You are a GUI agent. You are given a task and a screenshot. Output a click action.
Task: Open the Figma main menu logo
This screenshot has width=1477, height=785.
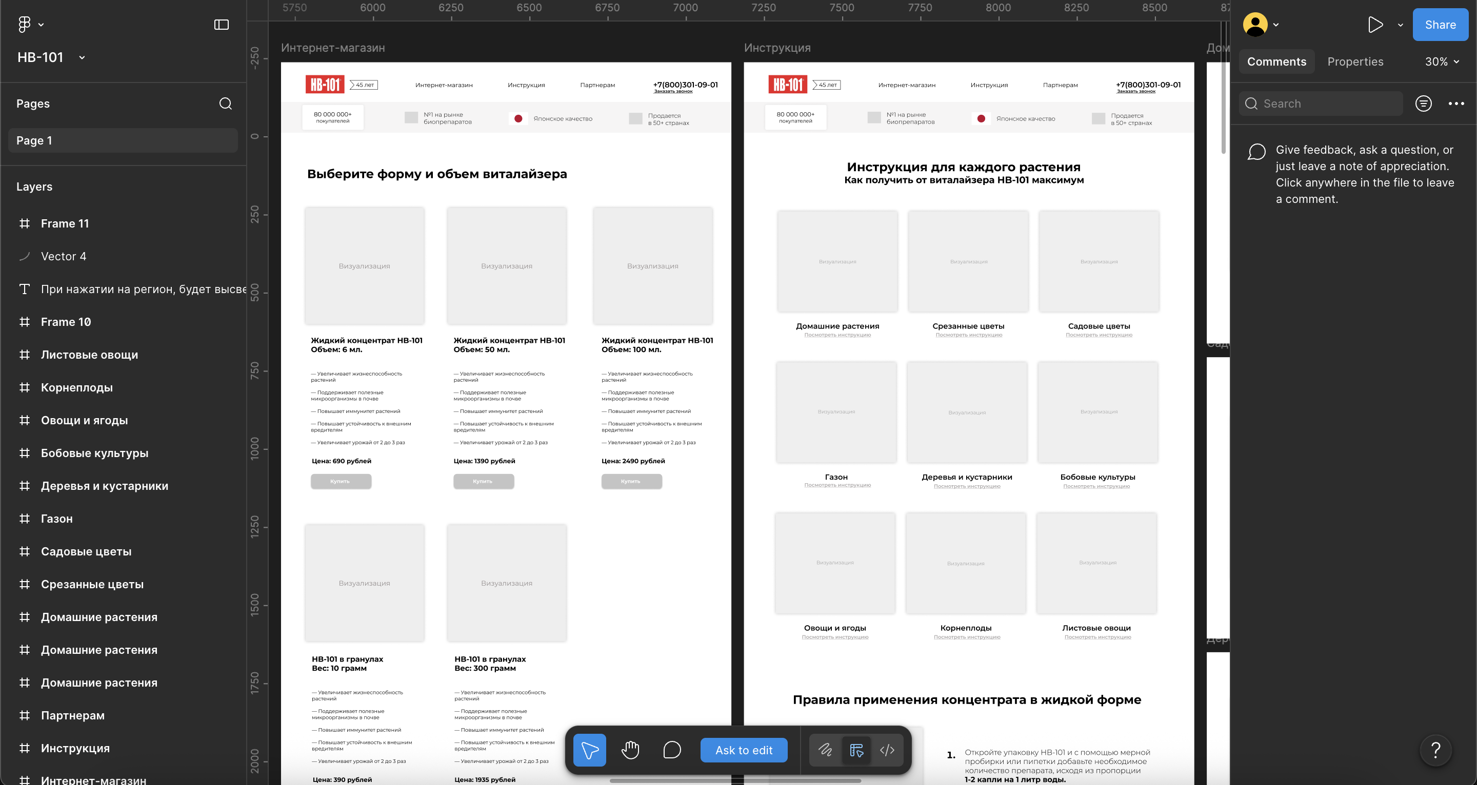coord(24,24)
